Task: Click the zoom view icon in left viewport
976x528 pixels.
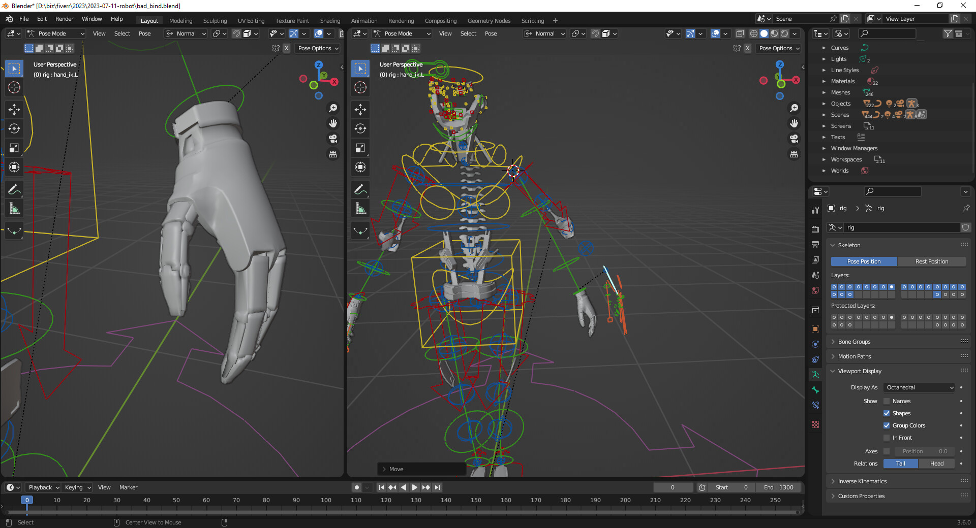Action: (x=333, y=108)
